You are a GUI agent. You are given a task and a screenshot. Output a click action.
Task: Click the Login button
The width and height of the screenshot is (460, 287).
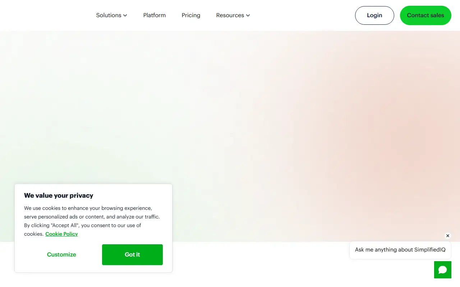click(x=374, y=15)
